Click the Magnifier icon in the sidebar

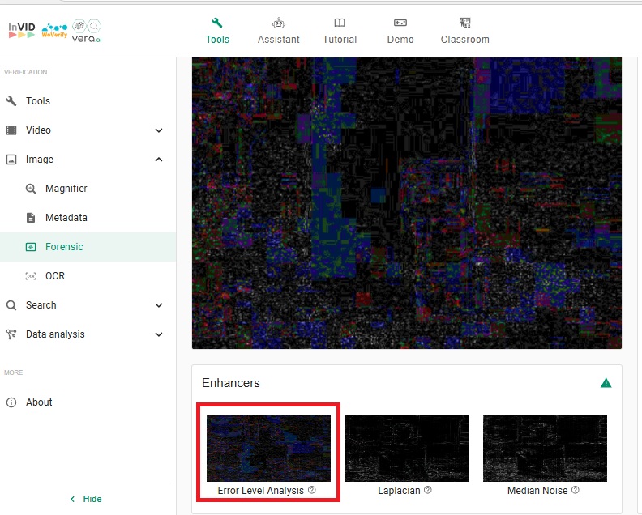tap(31, 189)
